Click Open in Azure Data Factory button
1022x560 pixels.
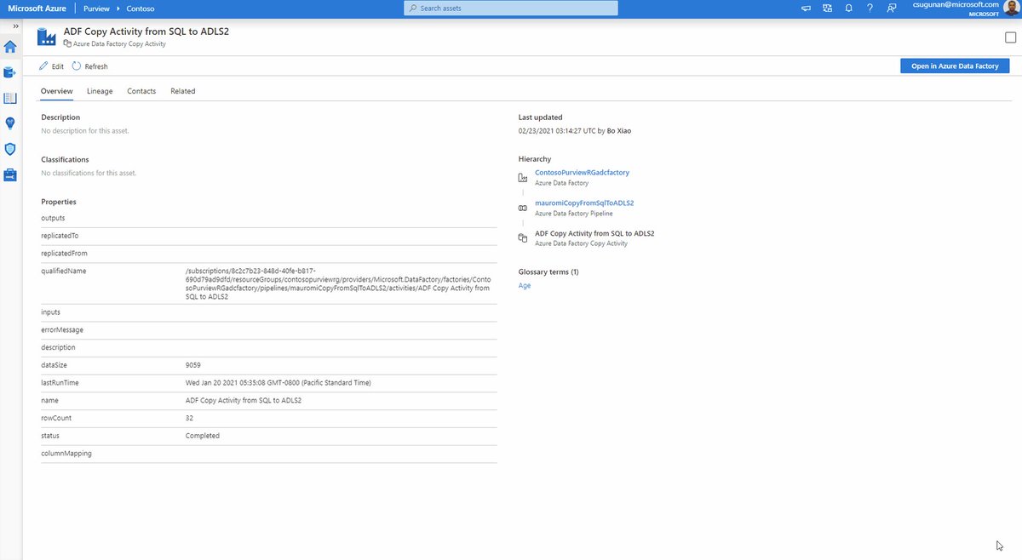tap(955, 66)
